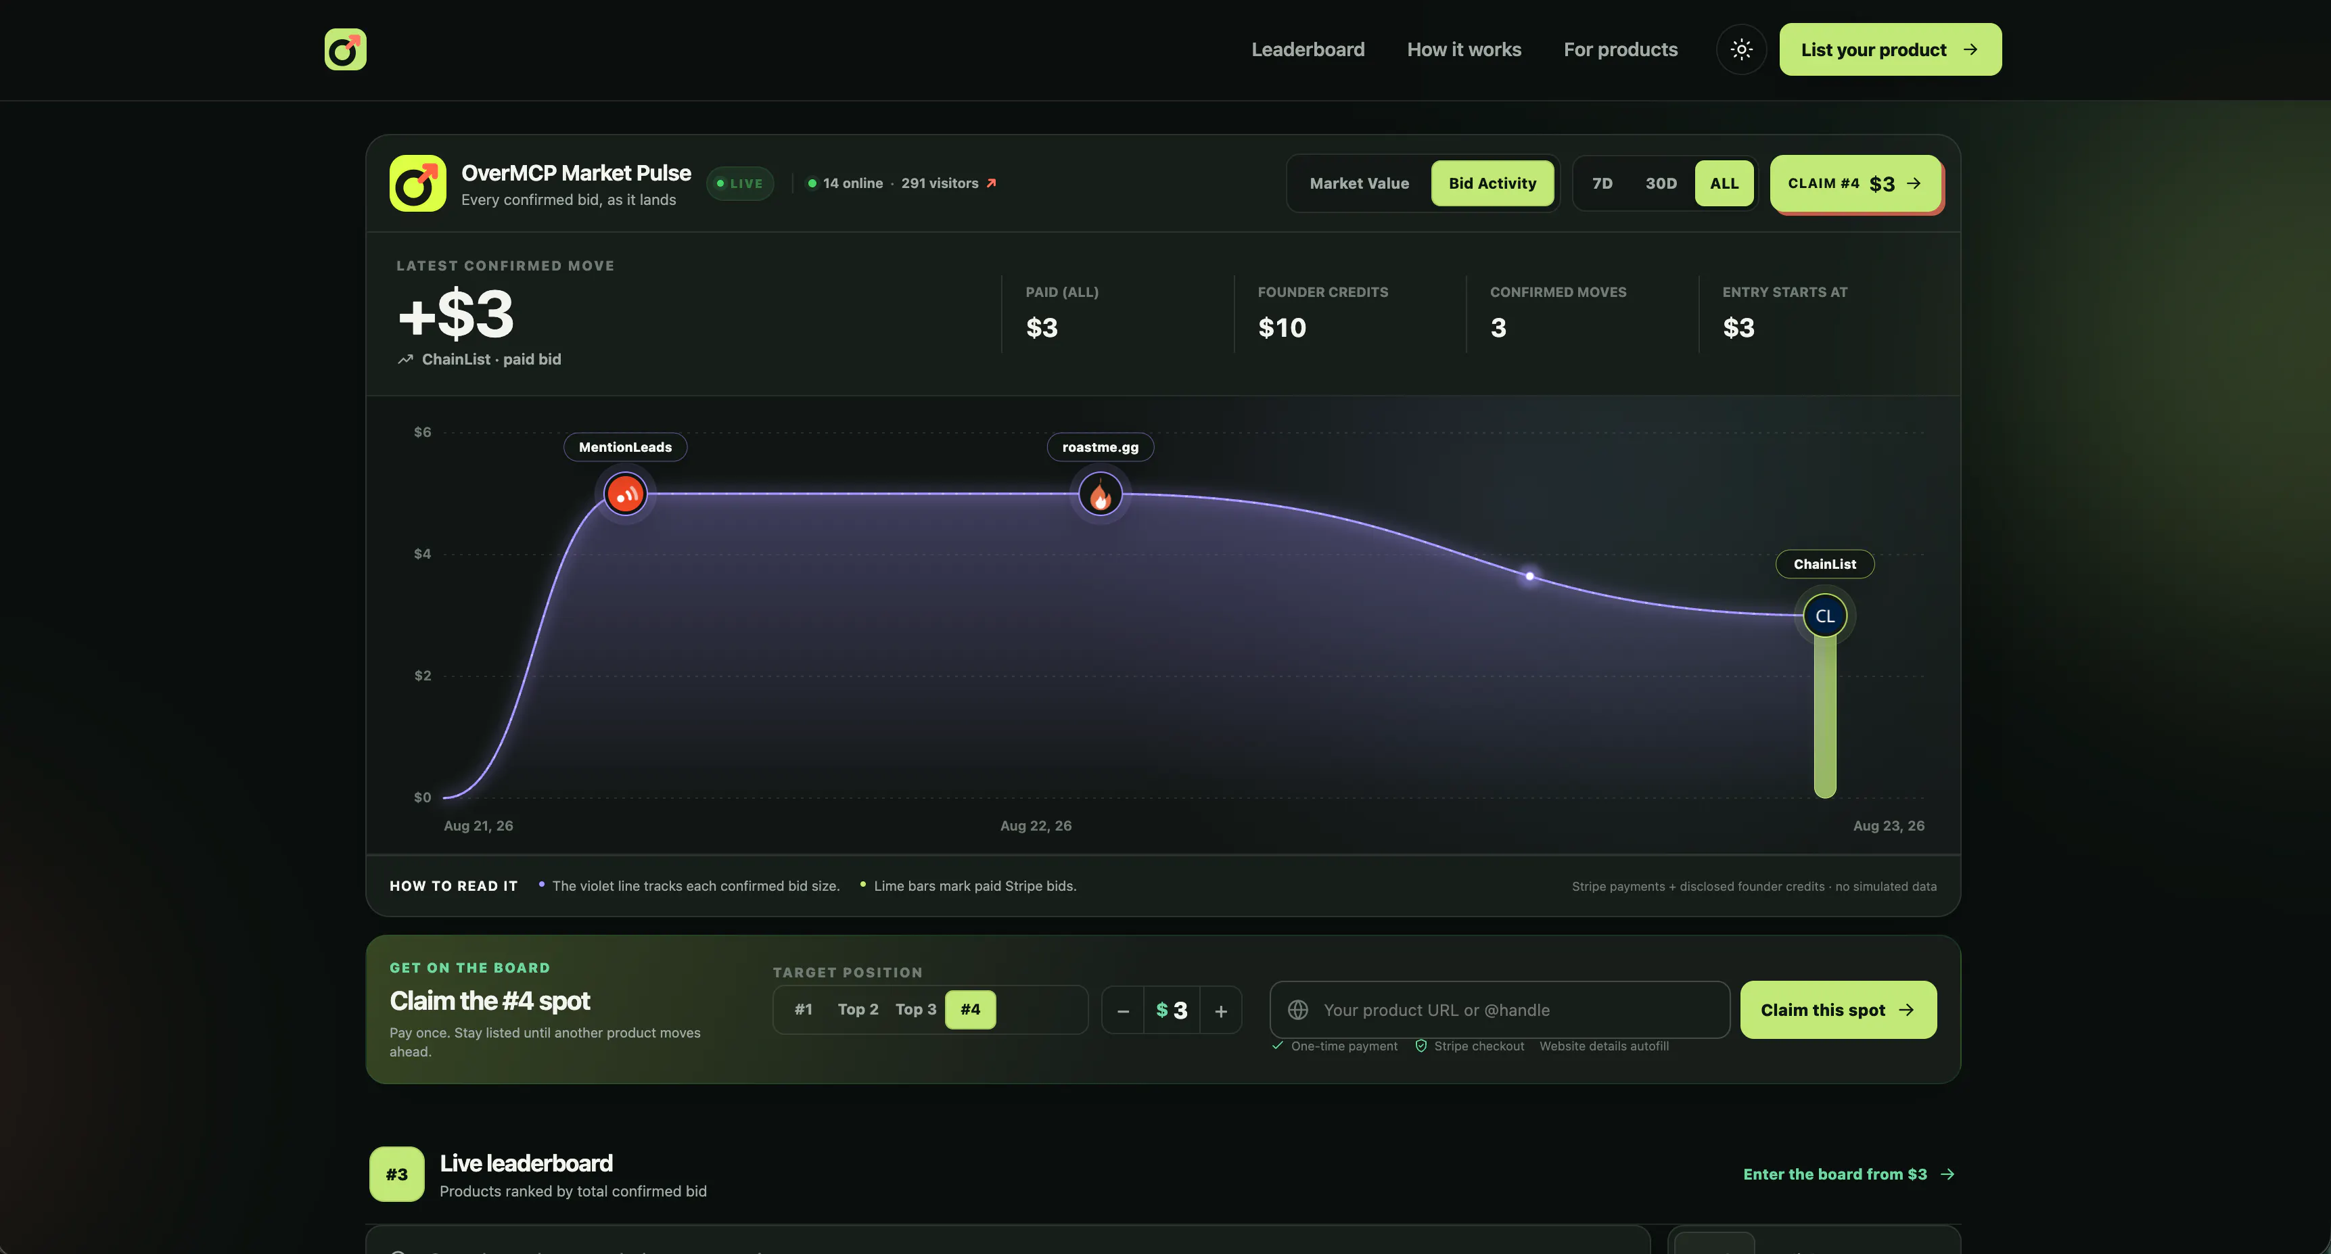Viewport: 2331px width, 1254px height.
Task: Click the globe icon in the URL field
Action: [1297, 1010]
